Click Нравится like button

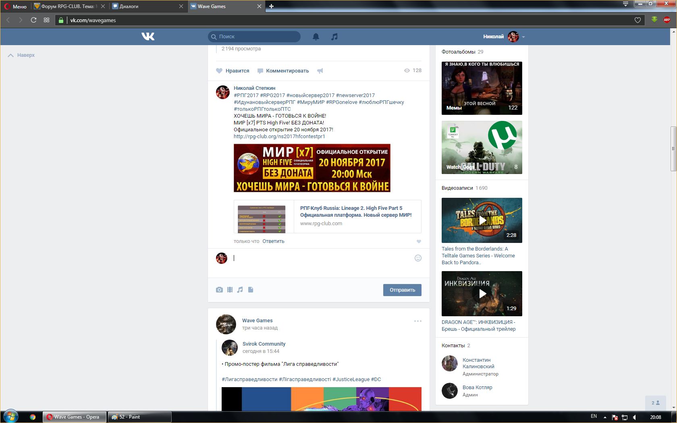point(233,71)
